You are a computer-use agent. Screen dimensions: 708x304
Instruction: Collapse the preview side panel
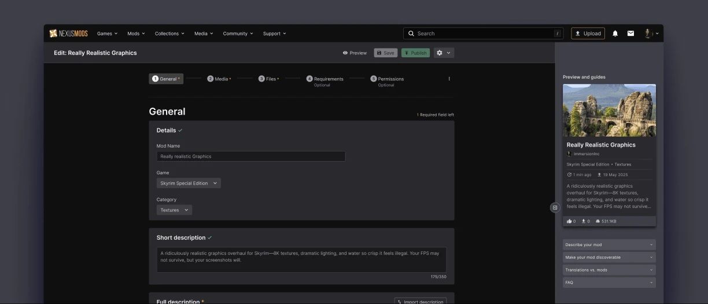(555, 207)
